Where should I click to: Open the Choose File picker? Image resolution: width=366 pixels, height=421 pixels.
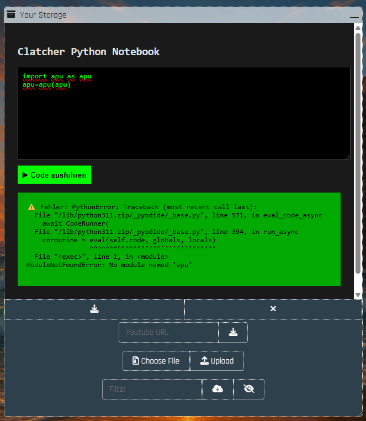156,361
